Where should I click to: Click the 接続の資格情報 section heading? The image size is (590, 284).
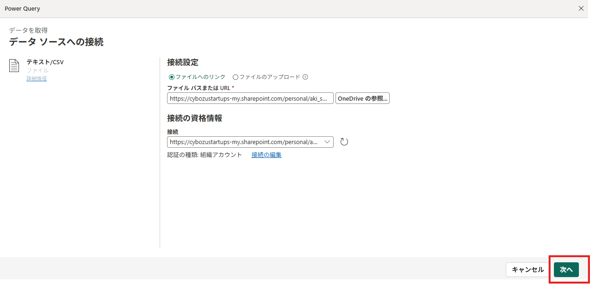coord(194,118)
